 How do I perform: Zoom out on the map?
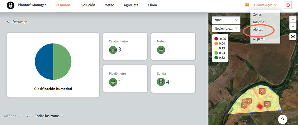(293, 26)
